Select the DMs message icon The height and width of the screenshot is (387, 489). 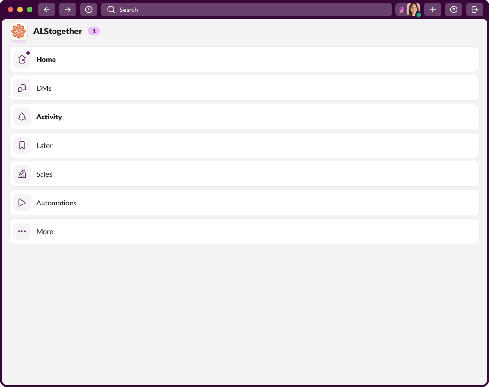click(21, 88)
